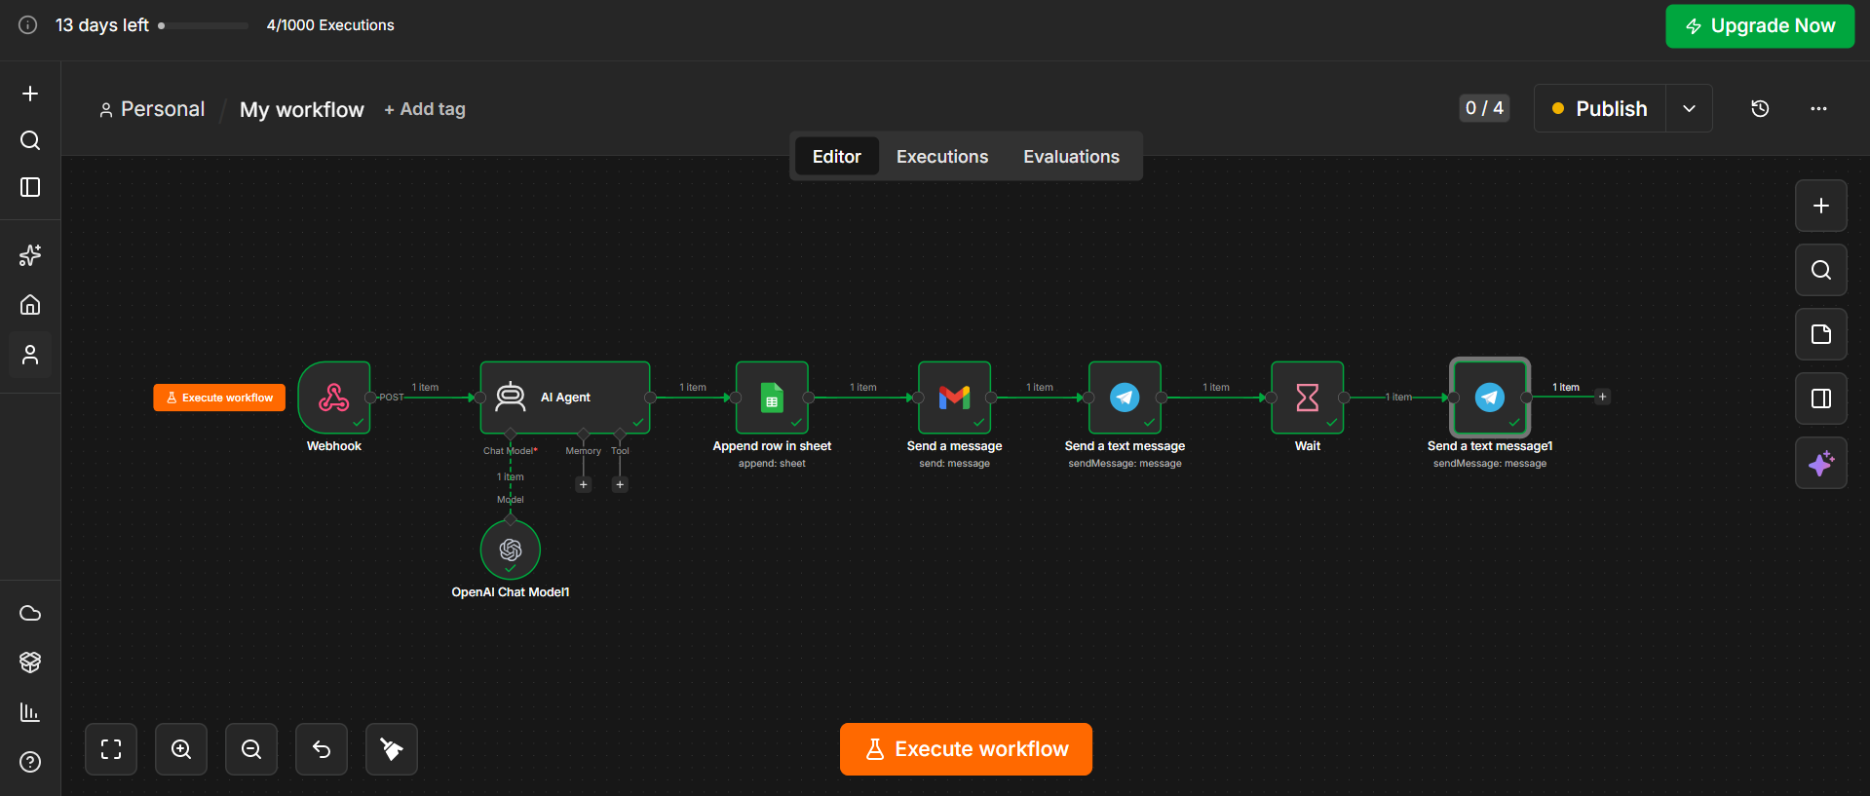Viewport: 1870px width, 796px height.
Task: Open the AI sparkles icon in the left sidebar
Action: tap(30, 255)
